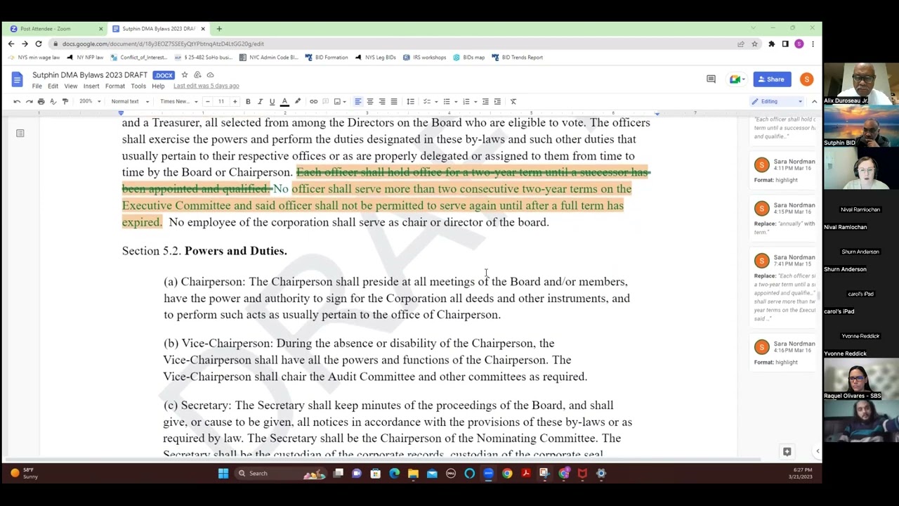
Task: Open the insert image dropdown
Action: coord(340,101)
